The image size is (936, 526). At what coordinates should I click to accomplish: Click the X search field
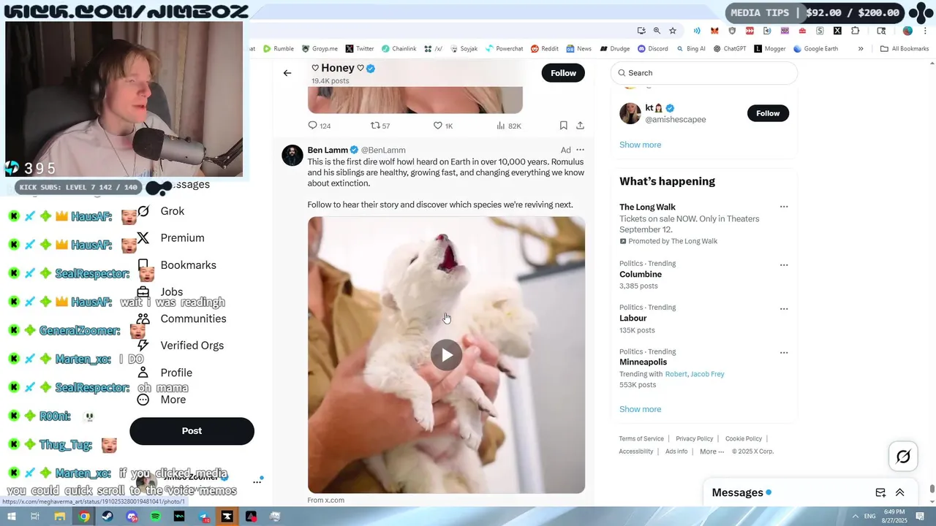point(703,73)
